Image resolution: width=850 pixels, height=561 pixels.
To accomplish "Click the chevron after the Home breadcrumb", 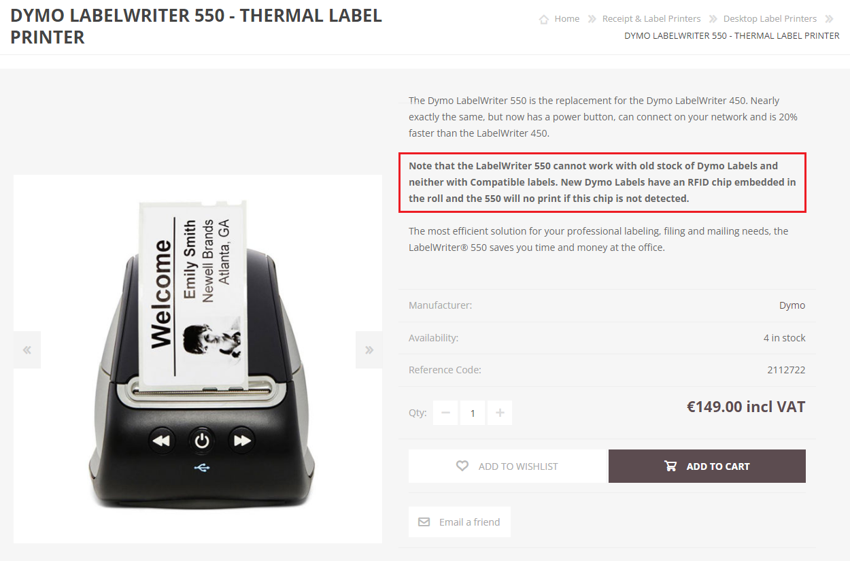I will coord(592,19).
